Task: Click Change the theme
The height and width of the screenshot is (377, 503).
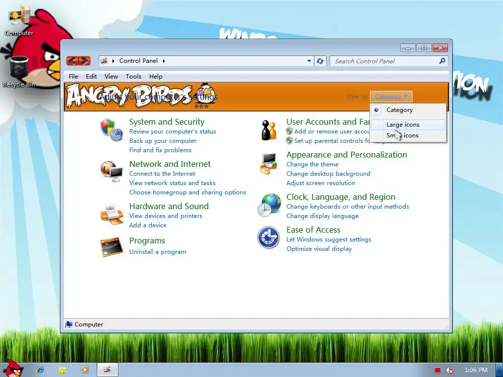Action: click(x=312, y=164)
